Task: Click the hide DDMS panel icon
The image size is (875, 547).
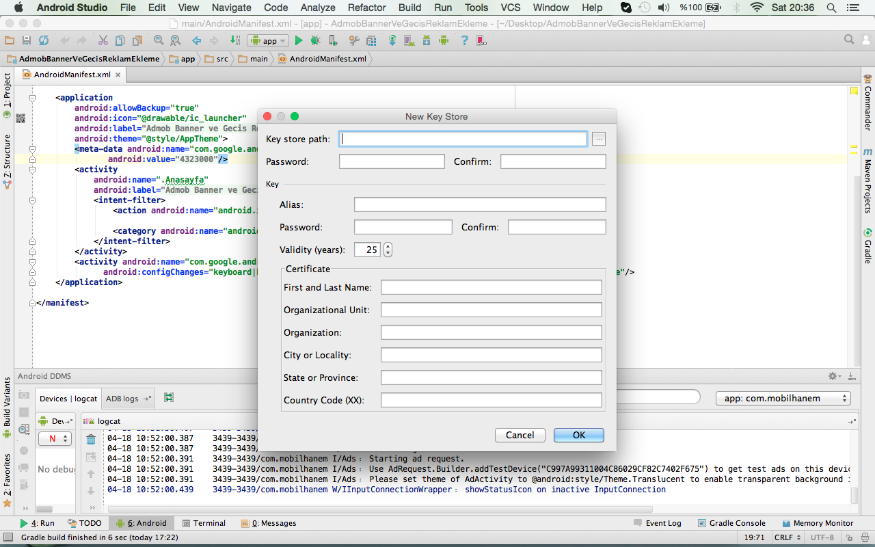Action: click(x=851, y=376)
